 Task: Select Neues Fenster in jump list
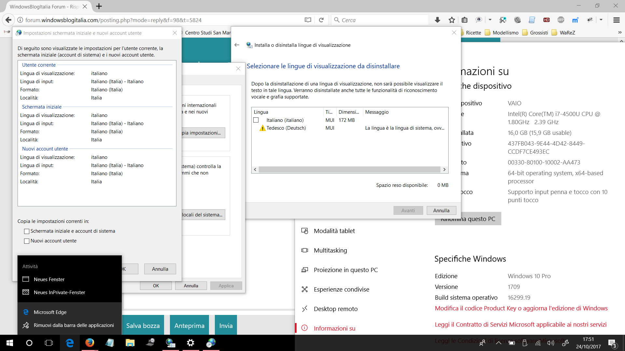click(70, 279)
